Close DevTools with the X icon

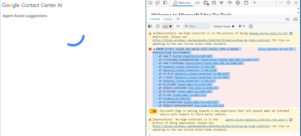296,3
